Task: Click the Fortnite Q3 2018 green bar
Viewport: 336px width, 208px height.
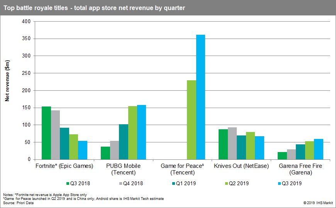Action: 46,133
